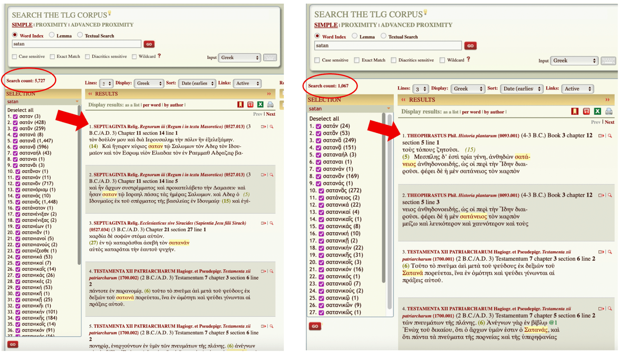Click the 'satan' search field in the right panel

[387, 46]
